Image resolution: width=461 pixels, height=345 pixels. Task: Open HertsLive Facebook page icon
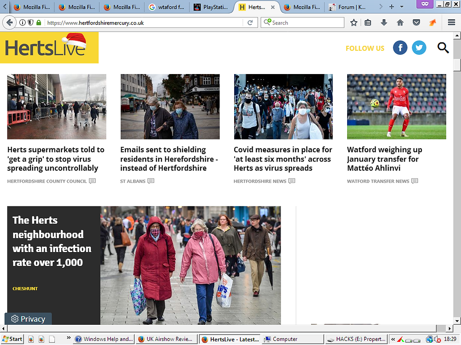point(400,48)
